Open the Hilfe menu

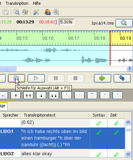pyautogui.click(x=37, y=3)
